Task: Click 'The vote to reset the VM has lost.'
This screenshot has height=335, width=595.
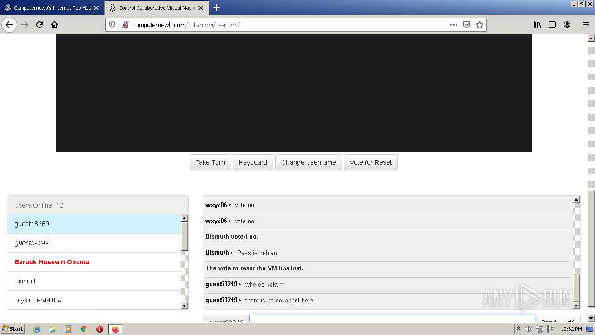Action: (254, 268)
